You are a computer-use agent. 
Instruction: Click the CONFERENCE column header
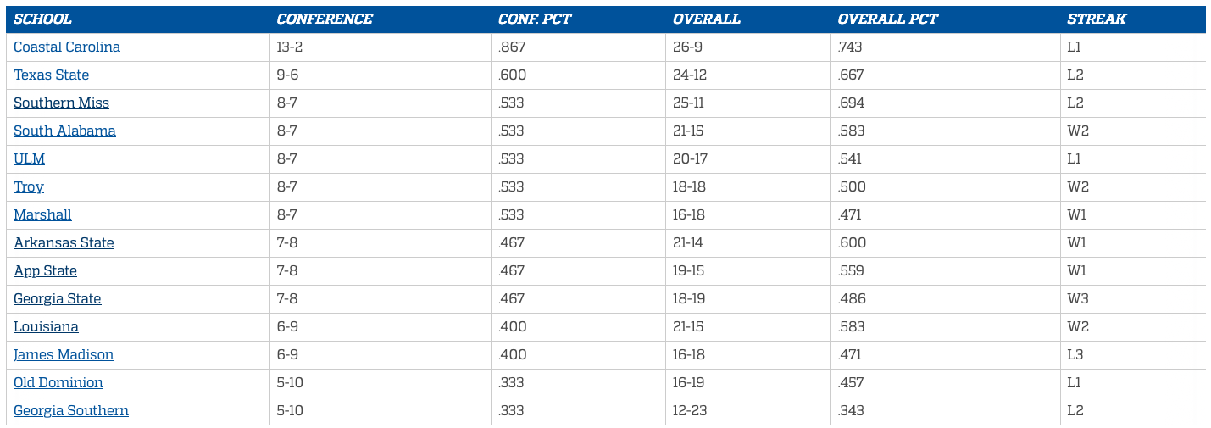[325, 19]
